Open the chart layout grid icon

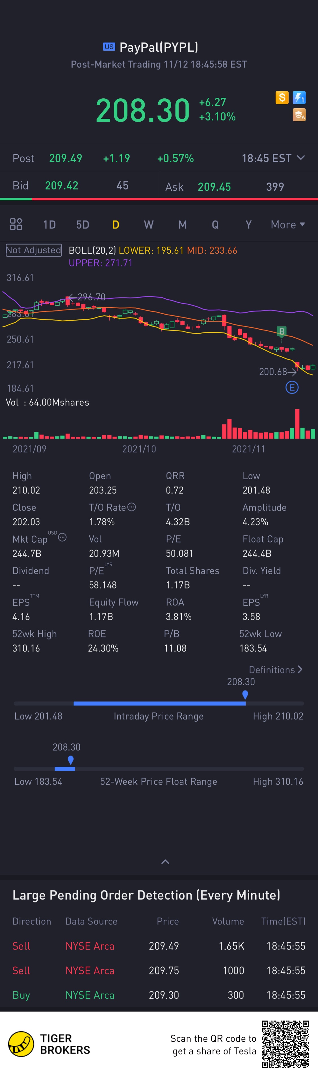point(16,224)
